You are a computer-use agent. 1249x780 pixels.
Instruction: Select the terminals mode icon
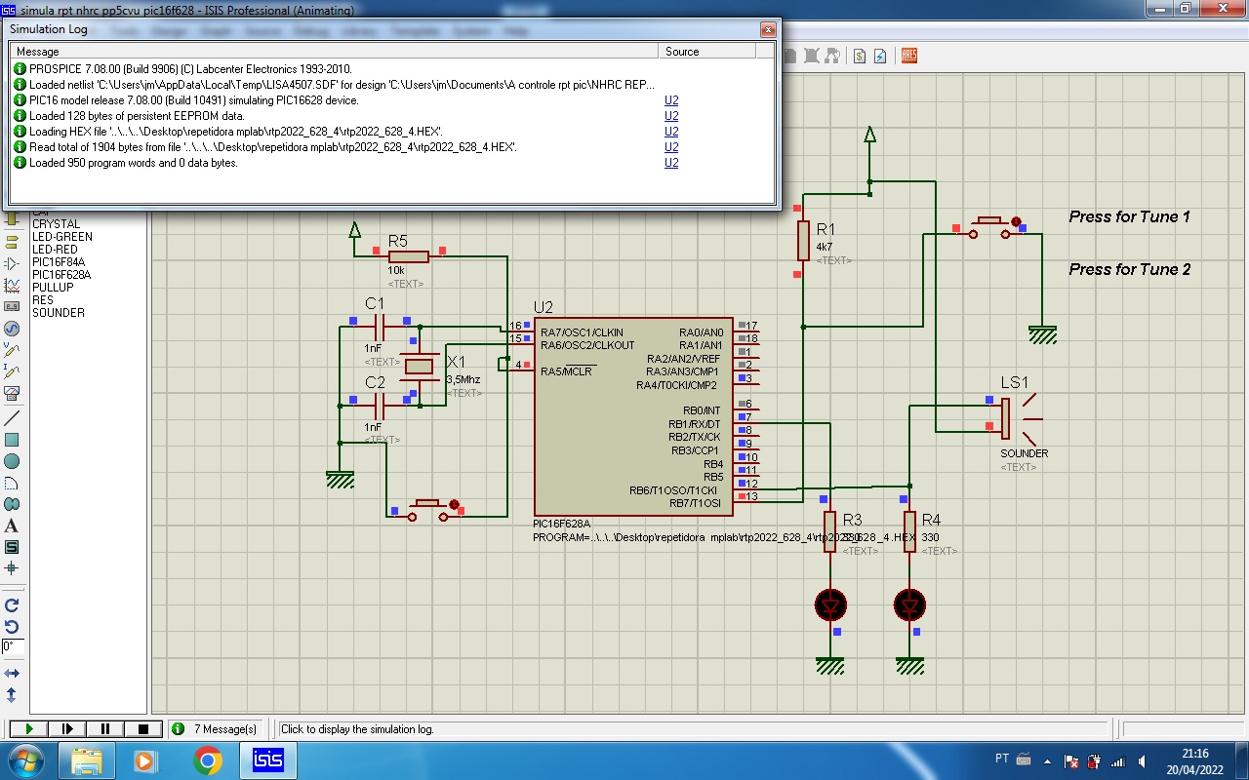tap(12, 242)
